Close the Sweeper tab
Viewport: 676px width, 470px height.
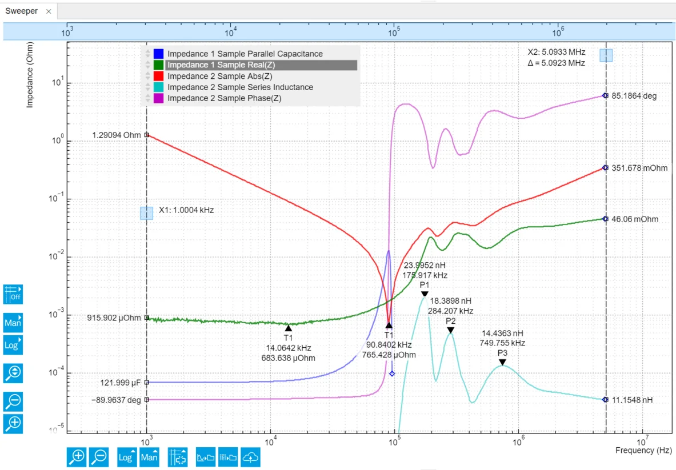click(49, 11)
